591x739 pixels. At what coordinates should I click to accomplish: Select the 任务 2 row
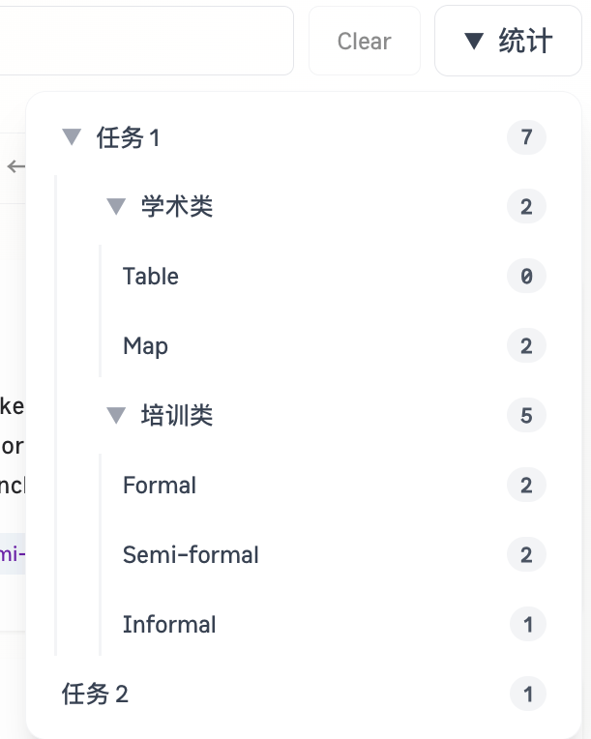pyautogui.click(x=304, y=694)
